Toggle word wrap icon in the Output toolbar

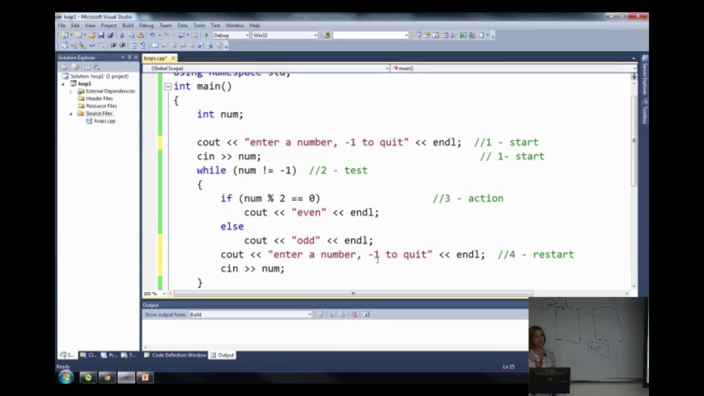[366, 315]
